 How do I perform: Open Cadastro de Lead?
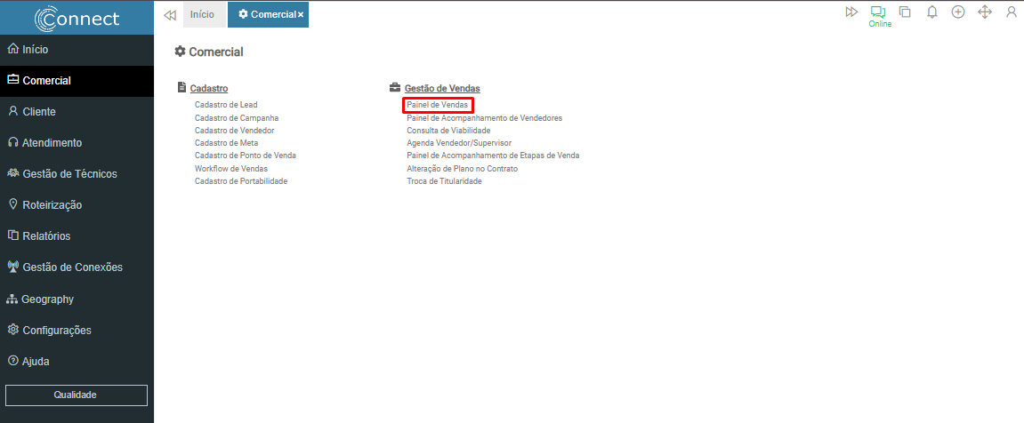point(226,105)
